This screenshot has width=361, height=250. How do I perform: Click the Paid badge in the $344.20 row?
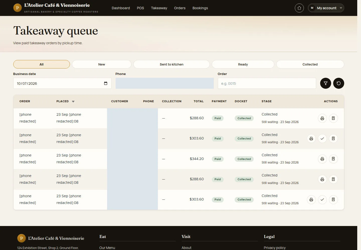[x=218, y=159]
